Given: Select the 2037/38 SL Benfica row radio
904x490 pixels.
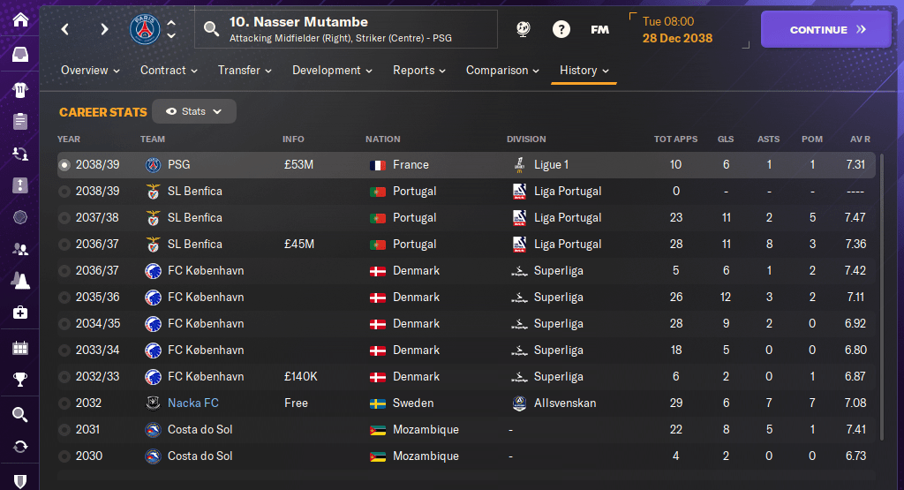Looking at the screenshot, I should [64, 218].
